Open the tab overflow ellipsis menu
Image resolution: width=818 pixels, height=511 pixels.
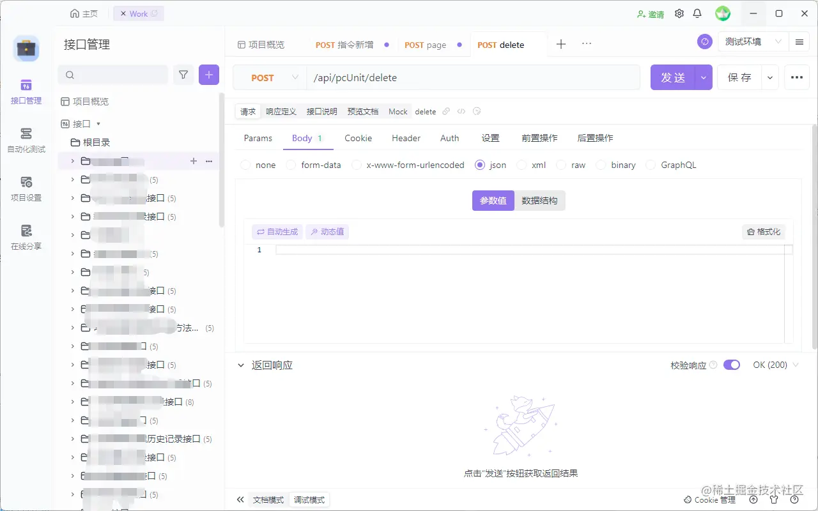pos(587,44)
